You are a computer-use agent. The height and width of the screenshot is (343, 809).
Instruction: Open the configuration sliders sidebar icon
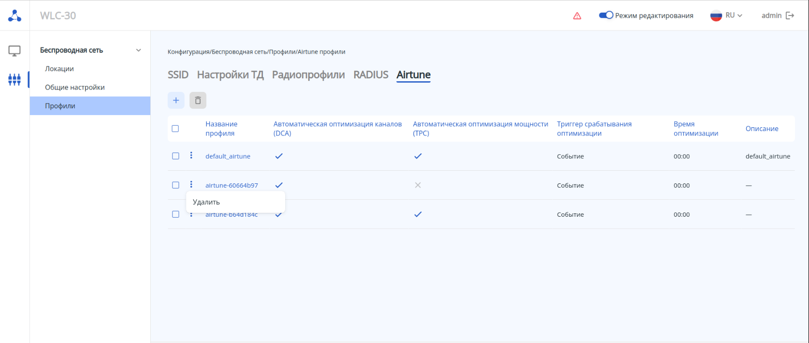click(14, 79)
